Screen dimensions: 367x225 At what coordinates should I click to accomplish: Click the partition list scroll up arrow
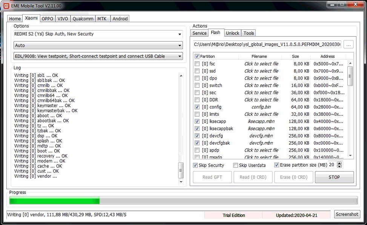350,63
